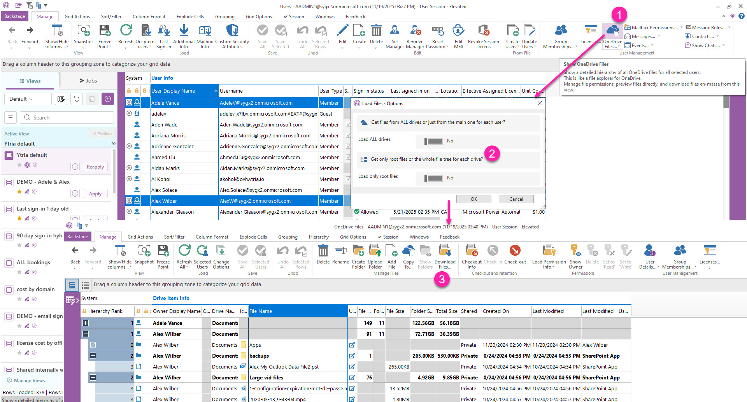
Task: Expand Adele Vance's Documents drive row
Action: click(x=86, y=323)
